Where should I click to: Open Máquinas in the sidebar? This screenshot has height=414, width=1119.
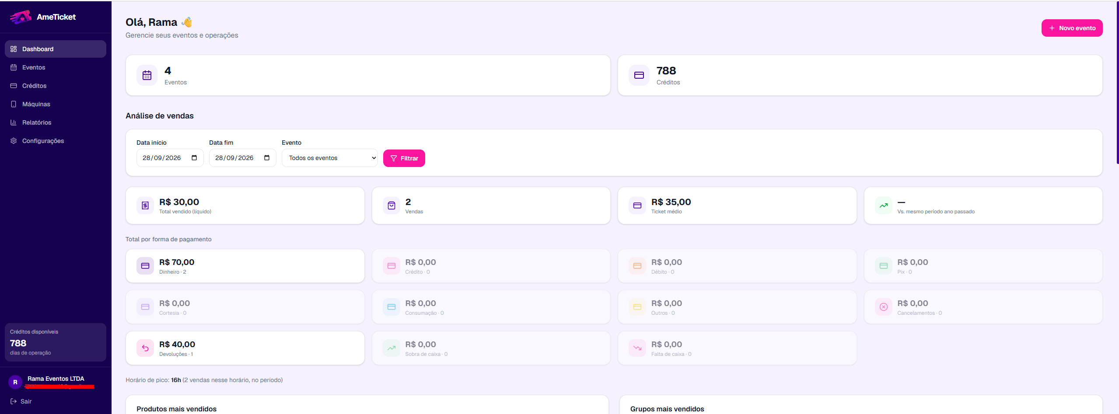[56, 104]
